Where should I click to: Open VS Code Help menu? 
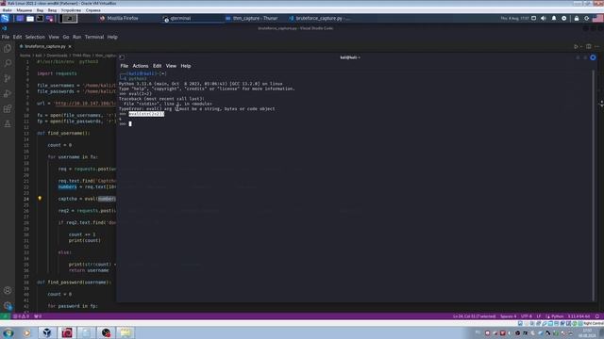point(112,37)
